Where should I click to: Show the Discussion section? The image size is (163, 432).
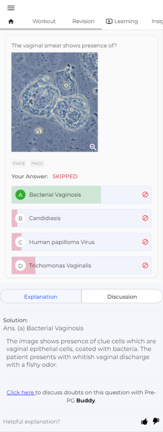click(122, 297)
